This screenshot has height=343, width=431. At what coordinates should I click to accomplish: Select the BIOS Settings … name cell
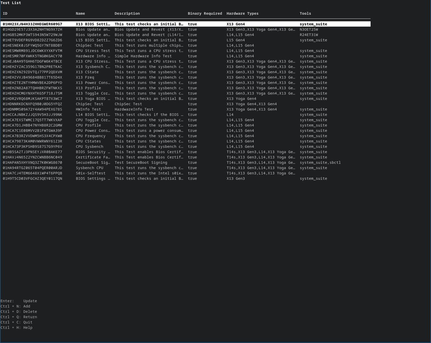93,179
